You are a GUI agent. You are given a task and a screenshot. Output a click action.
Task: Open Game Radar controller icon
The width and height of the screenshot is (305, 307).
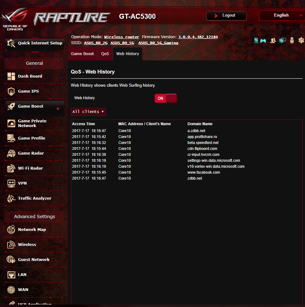tap(11, 153)
